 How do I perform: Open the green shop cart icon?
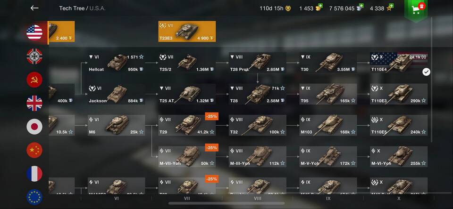[416, 9]
